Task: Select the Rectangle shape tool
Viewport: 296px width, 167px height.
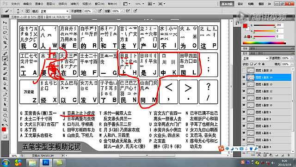Action: coord(5,109)
